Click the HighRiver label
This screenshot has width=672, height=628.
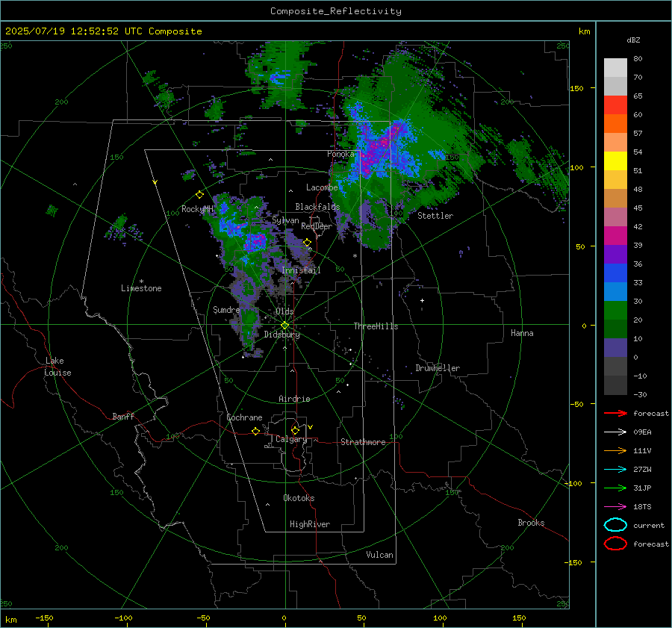310,524
